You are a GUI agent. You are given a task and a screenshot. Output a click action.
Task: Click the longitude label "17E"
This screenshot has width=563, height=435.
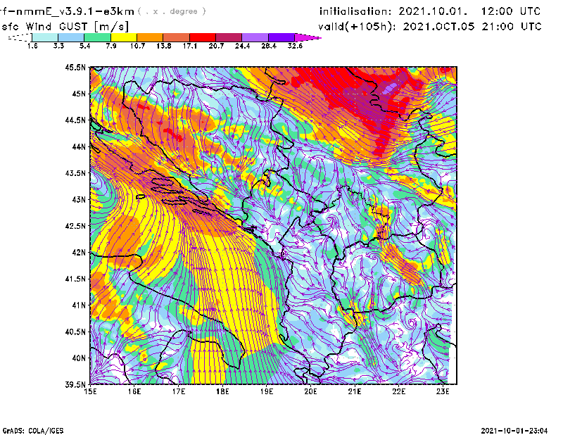[x=179, y=391]
